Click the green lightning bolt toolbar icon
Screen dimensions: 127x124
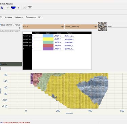click(8, 7)
